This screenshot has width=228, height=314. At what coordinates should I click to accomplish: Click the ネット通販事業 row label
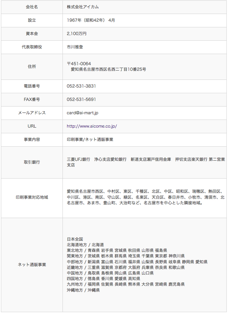pos(32,265)
